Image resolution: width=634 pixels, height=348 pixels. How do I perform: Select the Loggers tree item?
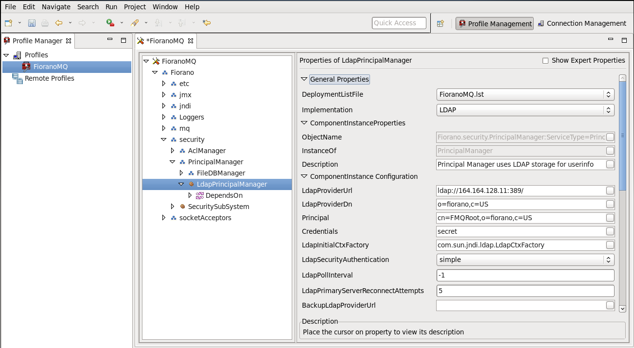[192, 117]
